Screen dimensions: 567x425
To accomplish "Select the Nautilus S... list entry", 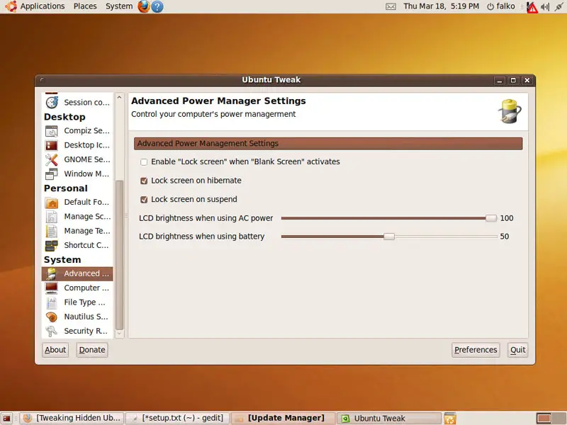I will pyautogui.click(x=77, y=317).
